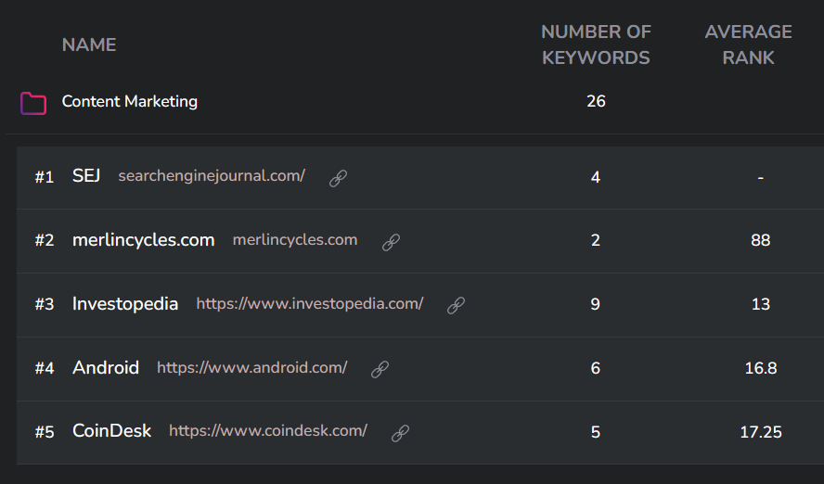Open the link icon beside investopedia.com URL
Screen dimensions: 824x484
[457, 306]
